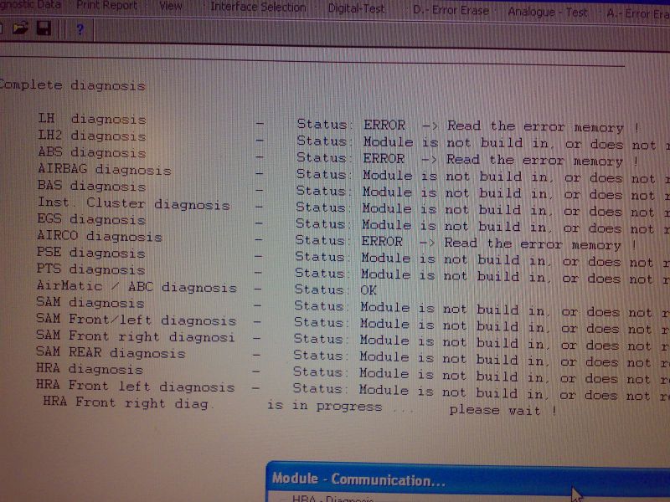Click the Open folder toolbar icon
670x502 pixels.
(21, 30)
